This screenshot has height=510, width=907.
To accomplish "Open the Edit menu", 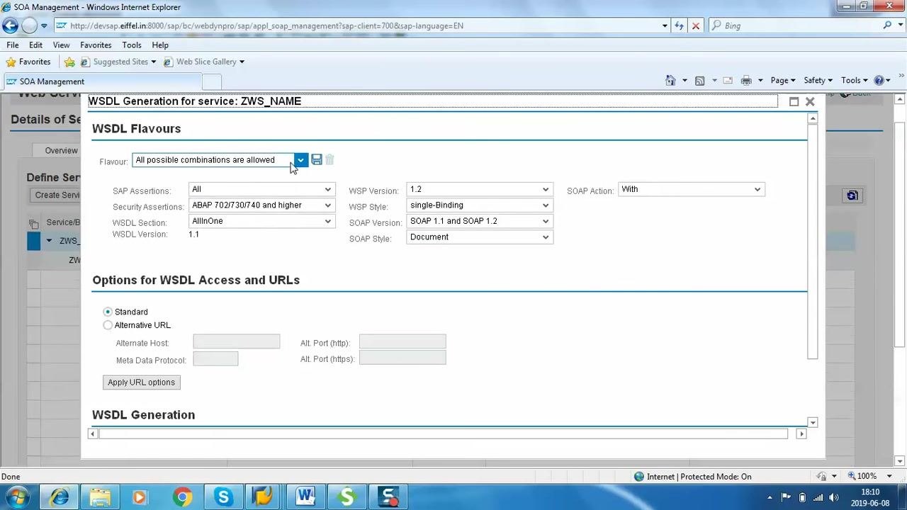I will 35,45.
